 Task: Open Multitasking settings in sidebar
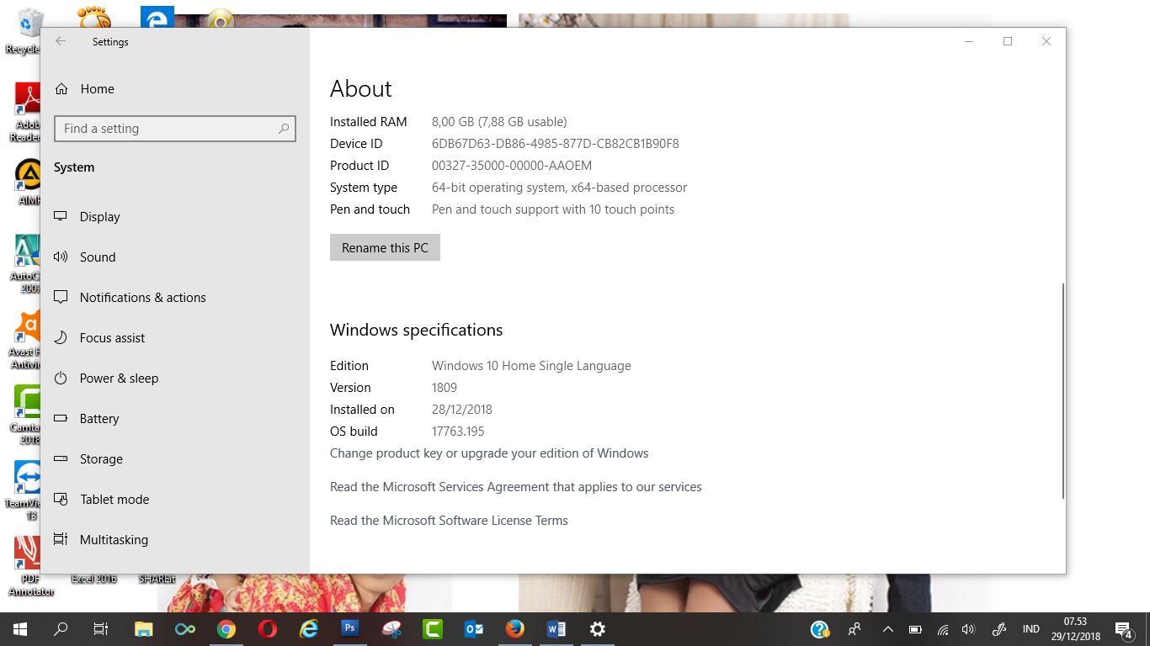point(114,539)
